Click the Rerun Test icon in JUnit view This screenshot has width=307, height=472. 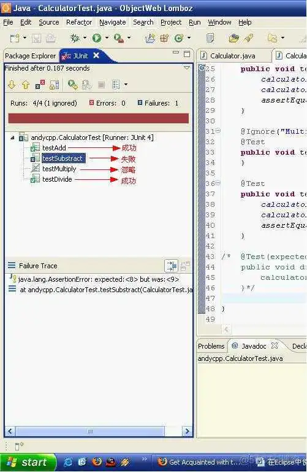tap(72, 85)
